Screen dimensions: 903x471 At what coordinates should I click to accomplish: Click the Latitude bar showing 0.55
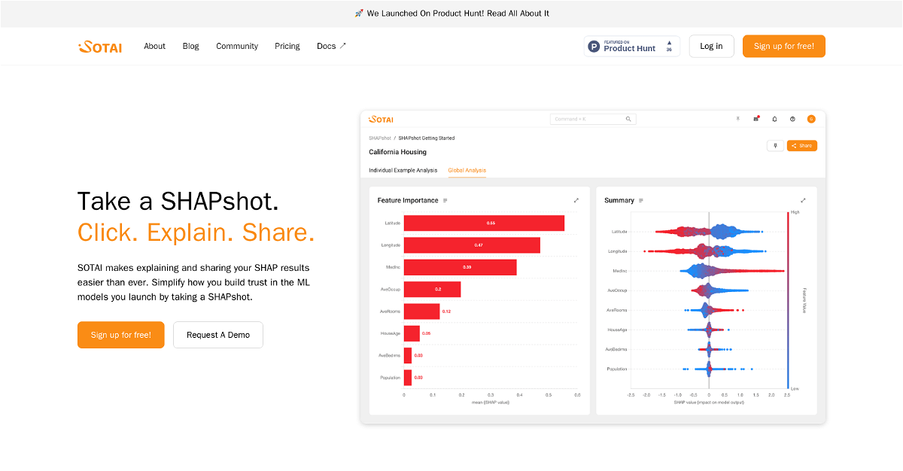(x=484, y=223)
